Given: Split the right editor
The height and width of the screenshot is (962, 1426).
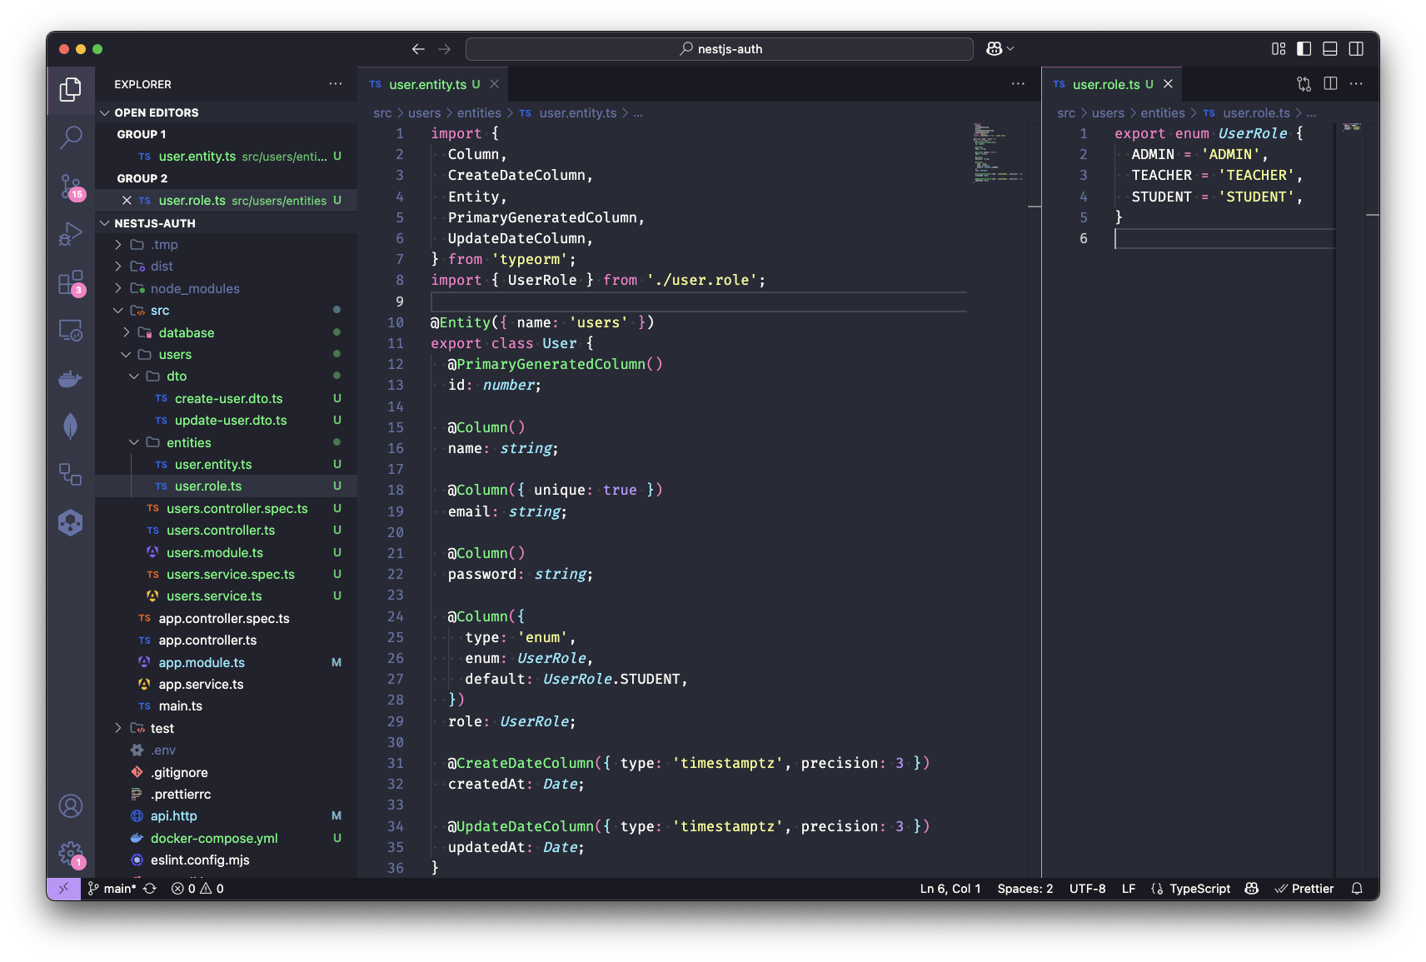Looking at the screenshot, I should (x=1330, y=84).
